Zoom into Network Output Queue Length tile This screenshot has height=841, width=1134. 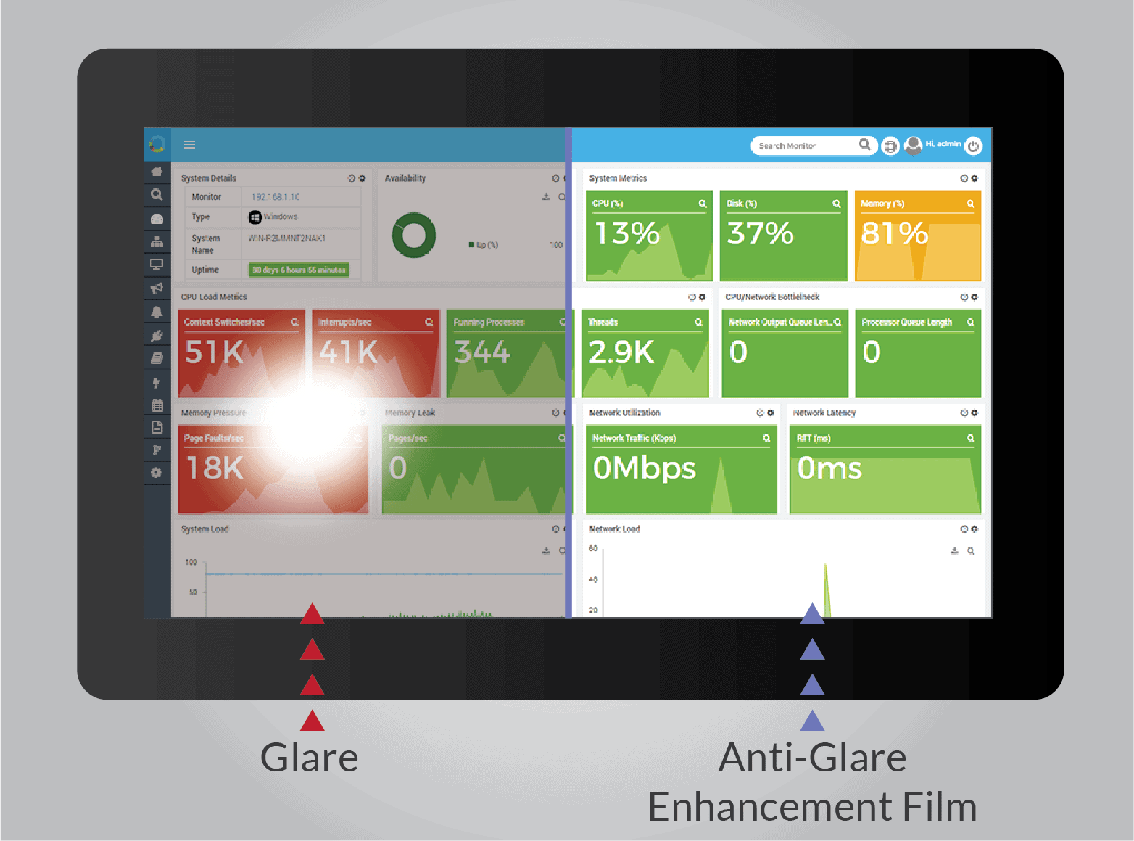click(x=837, y=323)
